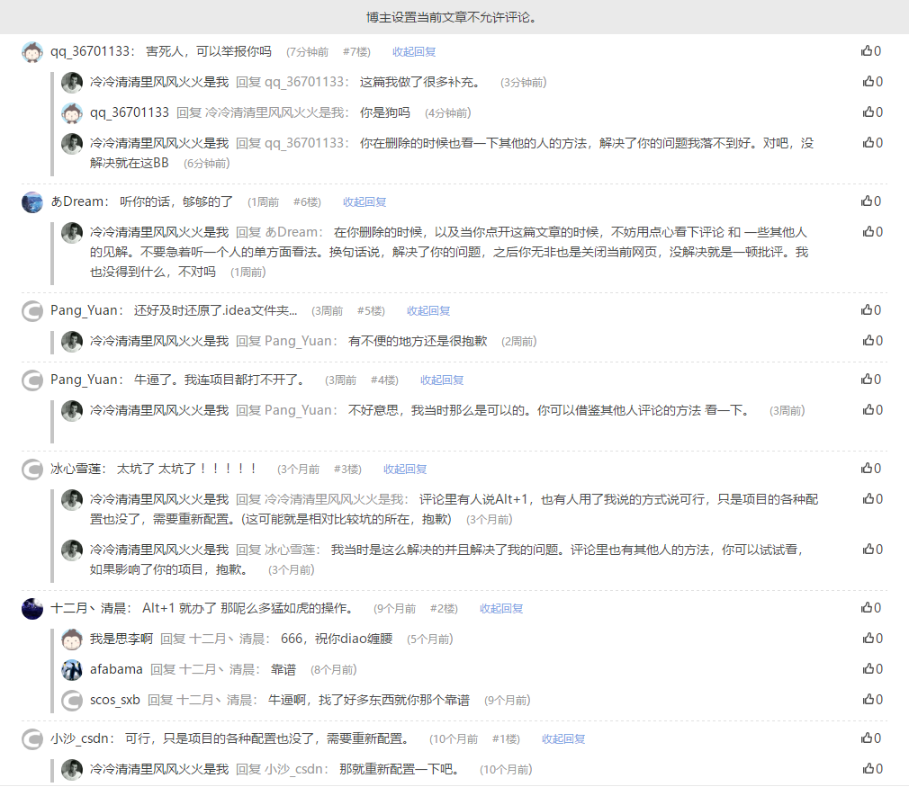Like the reply starting "评论里有人说Alt+1"
Screen dimensions: 909x796
(872, 499)
